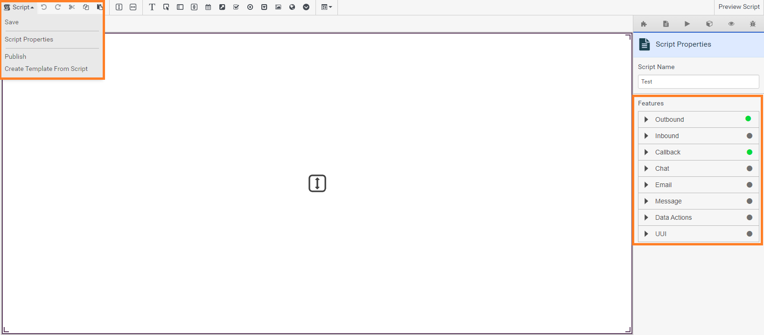Viewport: 764px width, 335px height.
Task: Choose Create Template From Script
Action: pos(46,69)
